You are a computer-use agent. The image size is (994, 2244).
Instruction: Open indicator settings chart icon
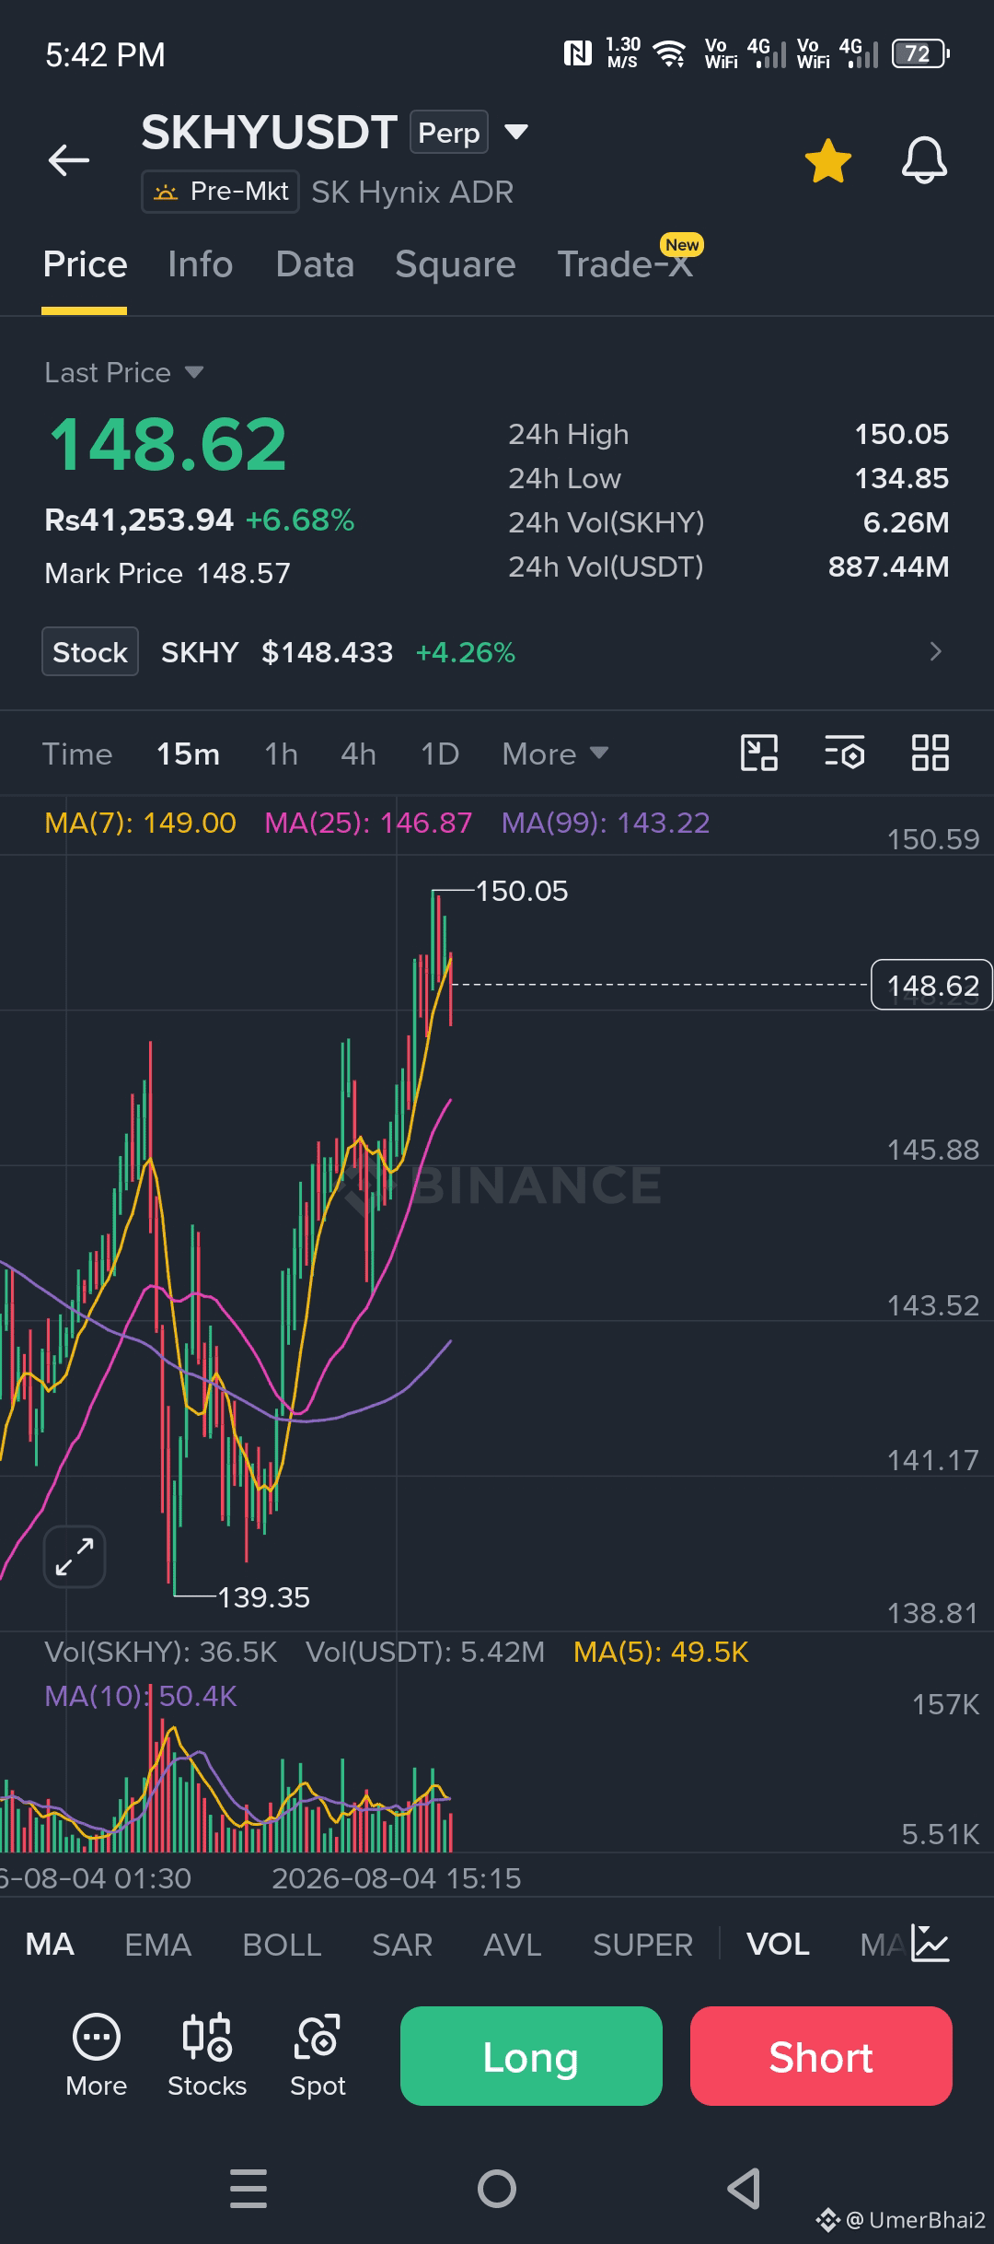(930, 1944)
